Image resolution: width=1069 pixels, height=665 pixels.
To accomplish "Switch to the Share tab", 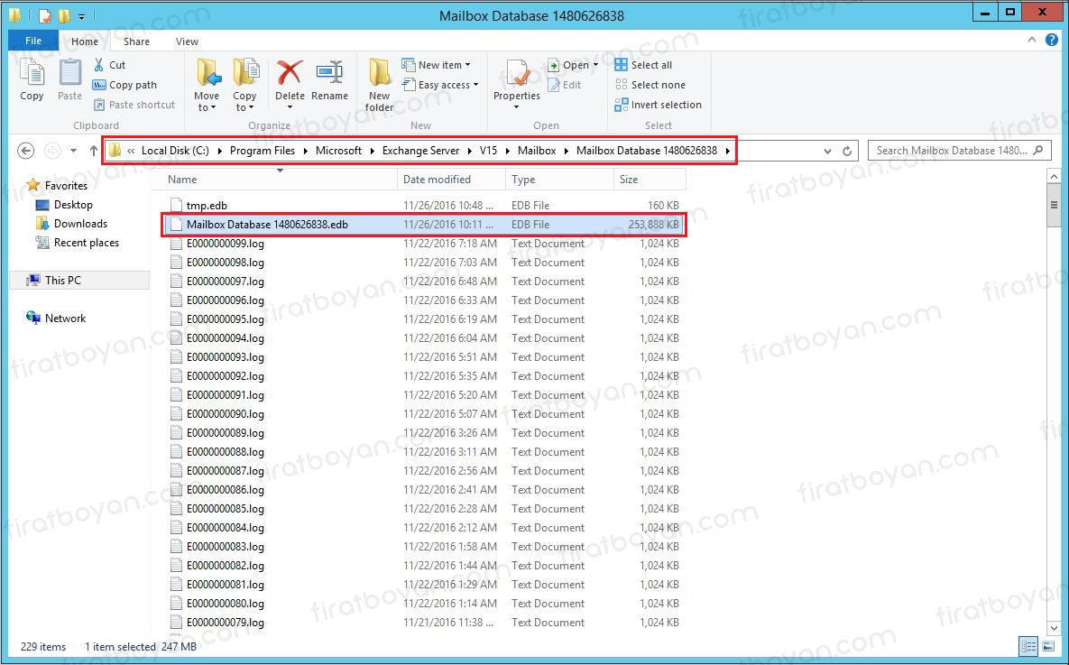I will pyautogui.click(x=136, y=42).
